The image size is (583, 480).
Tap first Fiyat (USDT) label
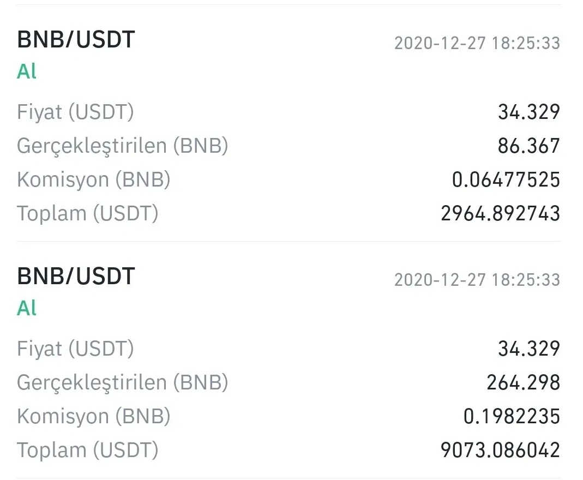(x=75, y=112)
